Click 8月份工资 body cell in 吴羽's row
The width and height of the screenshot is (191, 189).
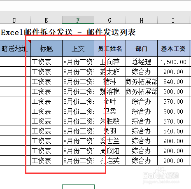pyautogui.click(x=78, y=131)
